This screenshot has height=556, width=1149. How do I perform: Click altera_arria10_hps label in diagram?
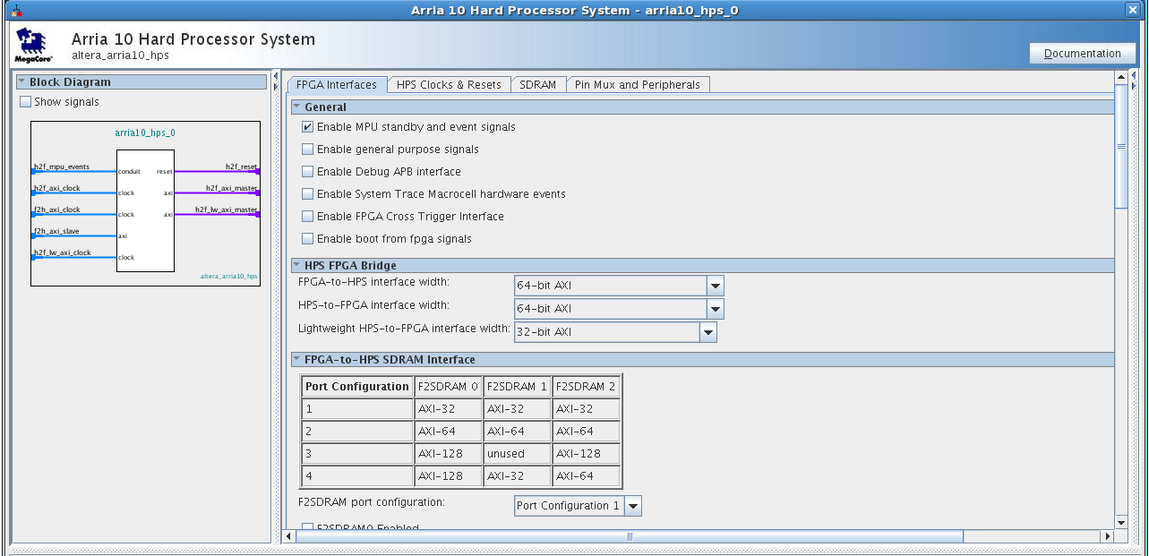point(228,277)
